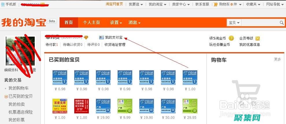
Task: Click the 已买到的宝贝 panel heading
Action: [x=64, y=60]
